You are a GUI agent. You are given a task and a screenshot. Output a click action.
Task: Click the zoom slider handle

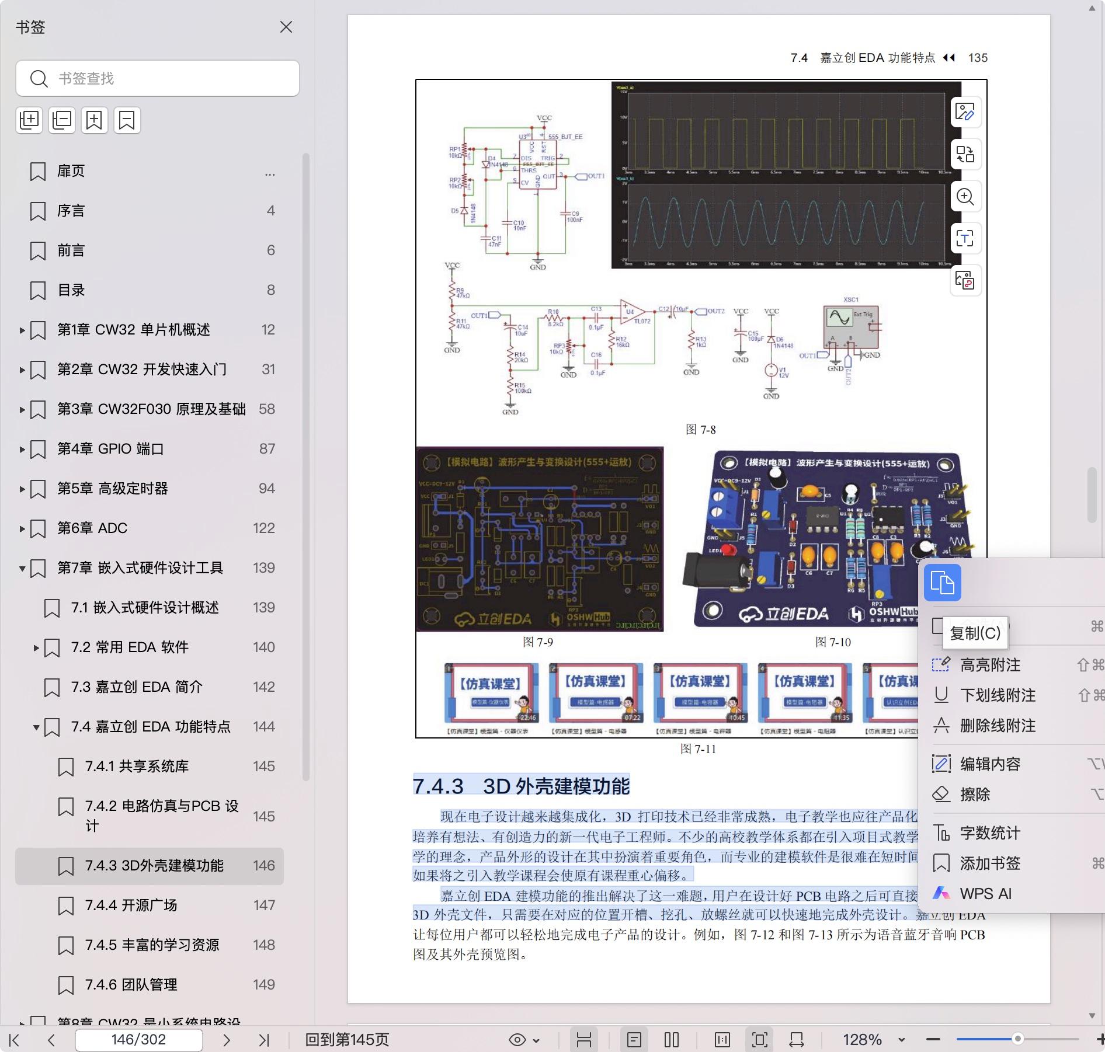[1017, 1039]
